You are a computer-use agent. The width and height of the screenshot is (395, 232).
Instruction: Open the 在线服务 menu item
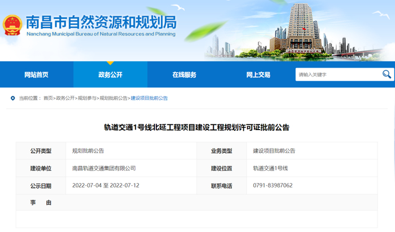185,75
